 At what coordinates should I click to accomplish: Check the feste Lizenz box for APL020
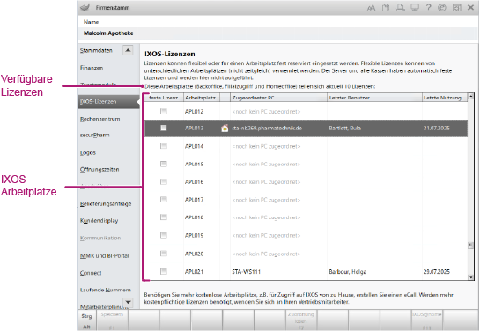[164, 254]
